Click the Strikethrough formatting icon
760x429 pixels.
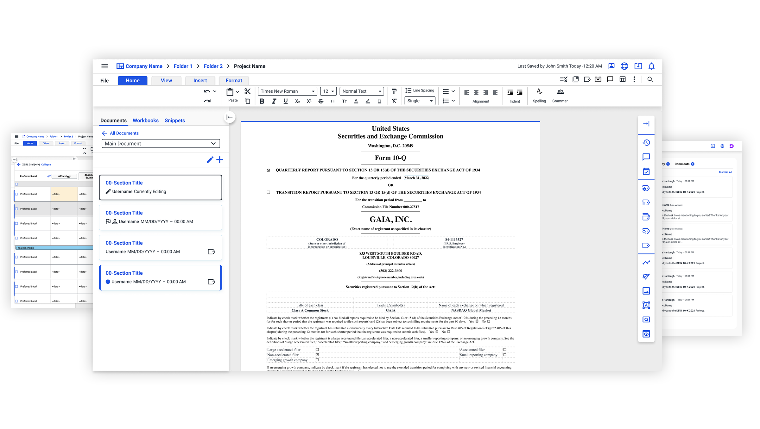click(x=321, y=101)
